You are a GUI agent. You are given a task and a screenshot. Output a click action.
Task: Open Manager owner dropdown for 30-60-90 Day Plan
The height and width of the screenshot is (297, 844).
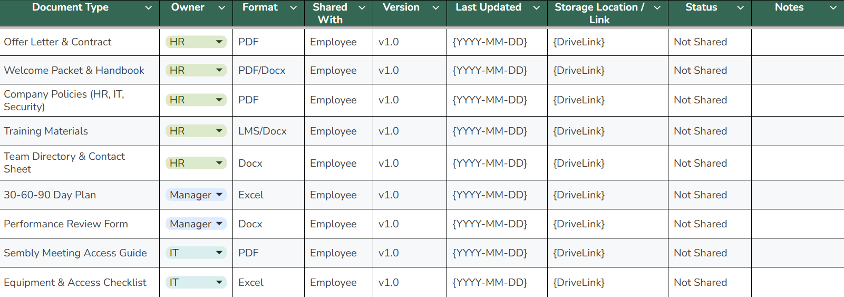(x=219, y=195)
